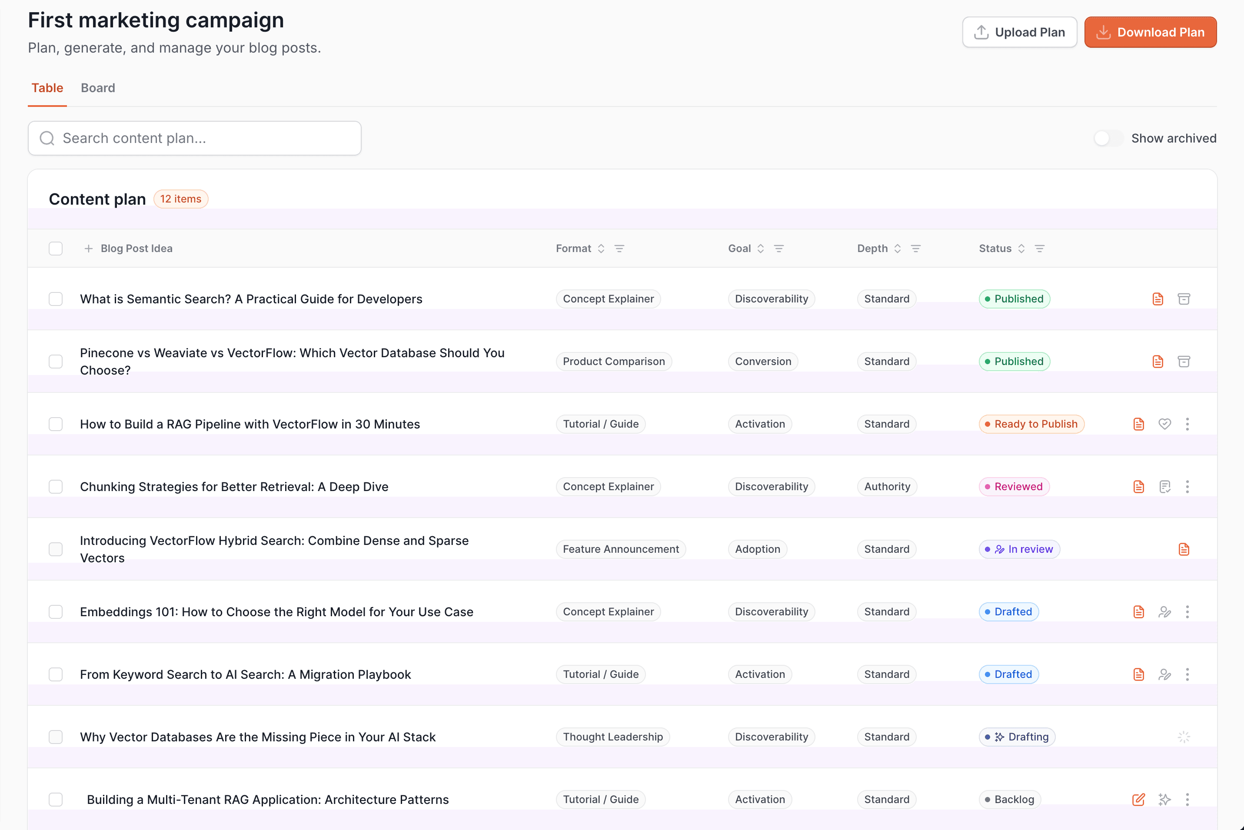Trigger the AI sparkle icon on the Backlog row
This screenshot has height=830, width=1244.
pyautogui.click(x=1164, y=799)
